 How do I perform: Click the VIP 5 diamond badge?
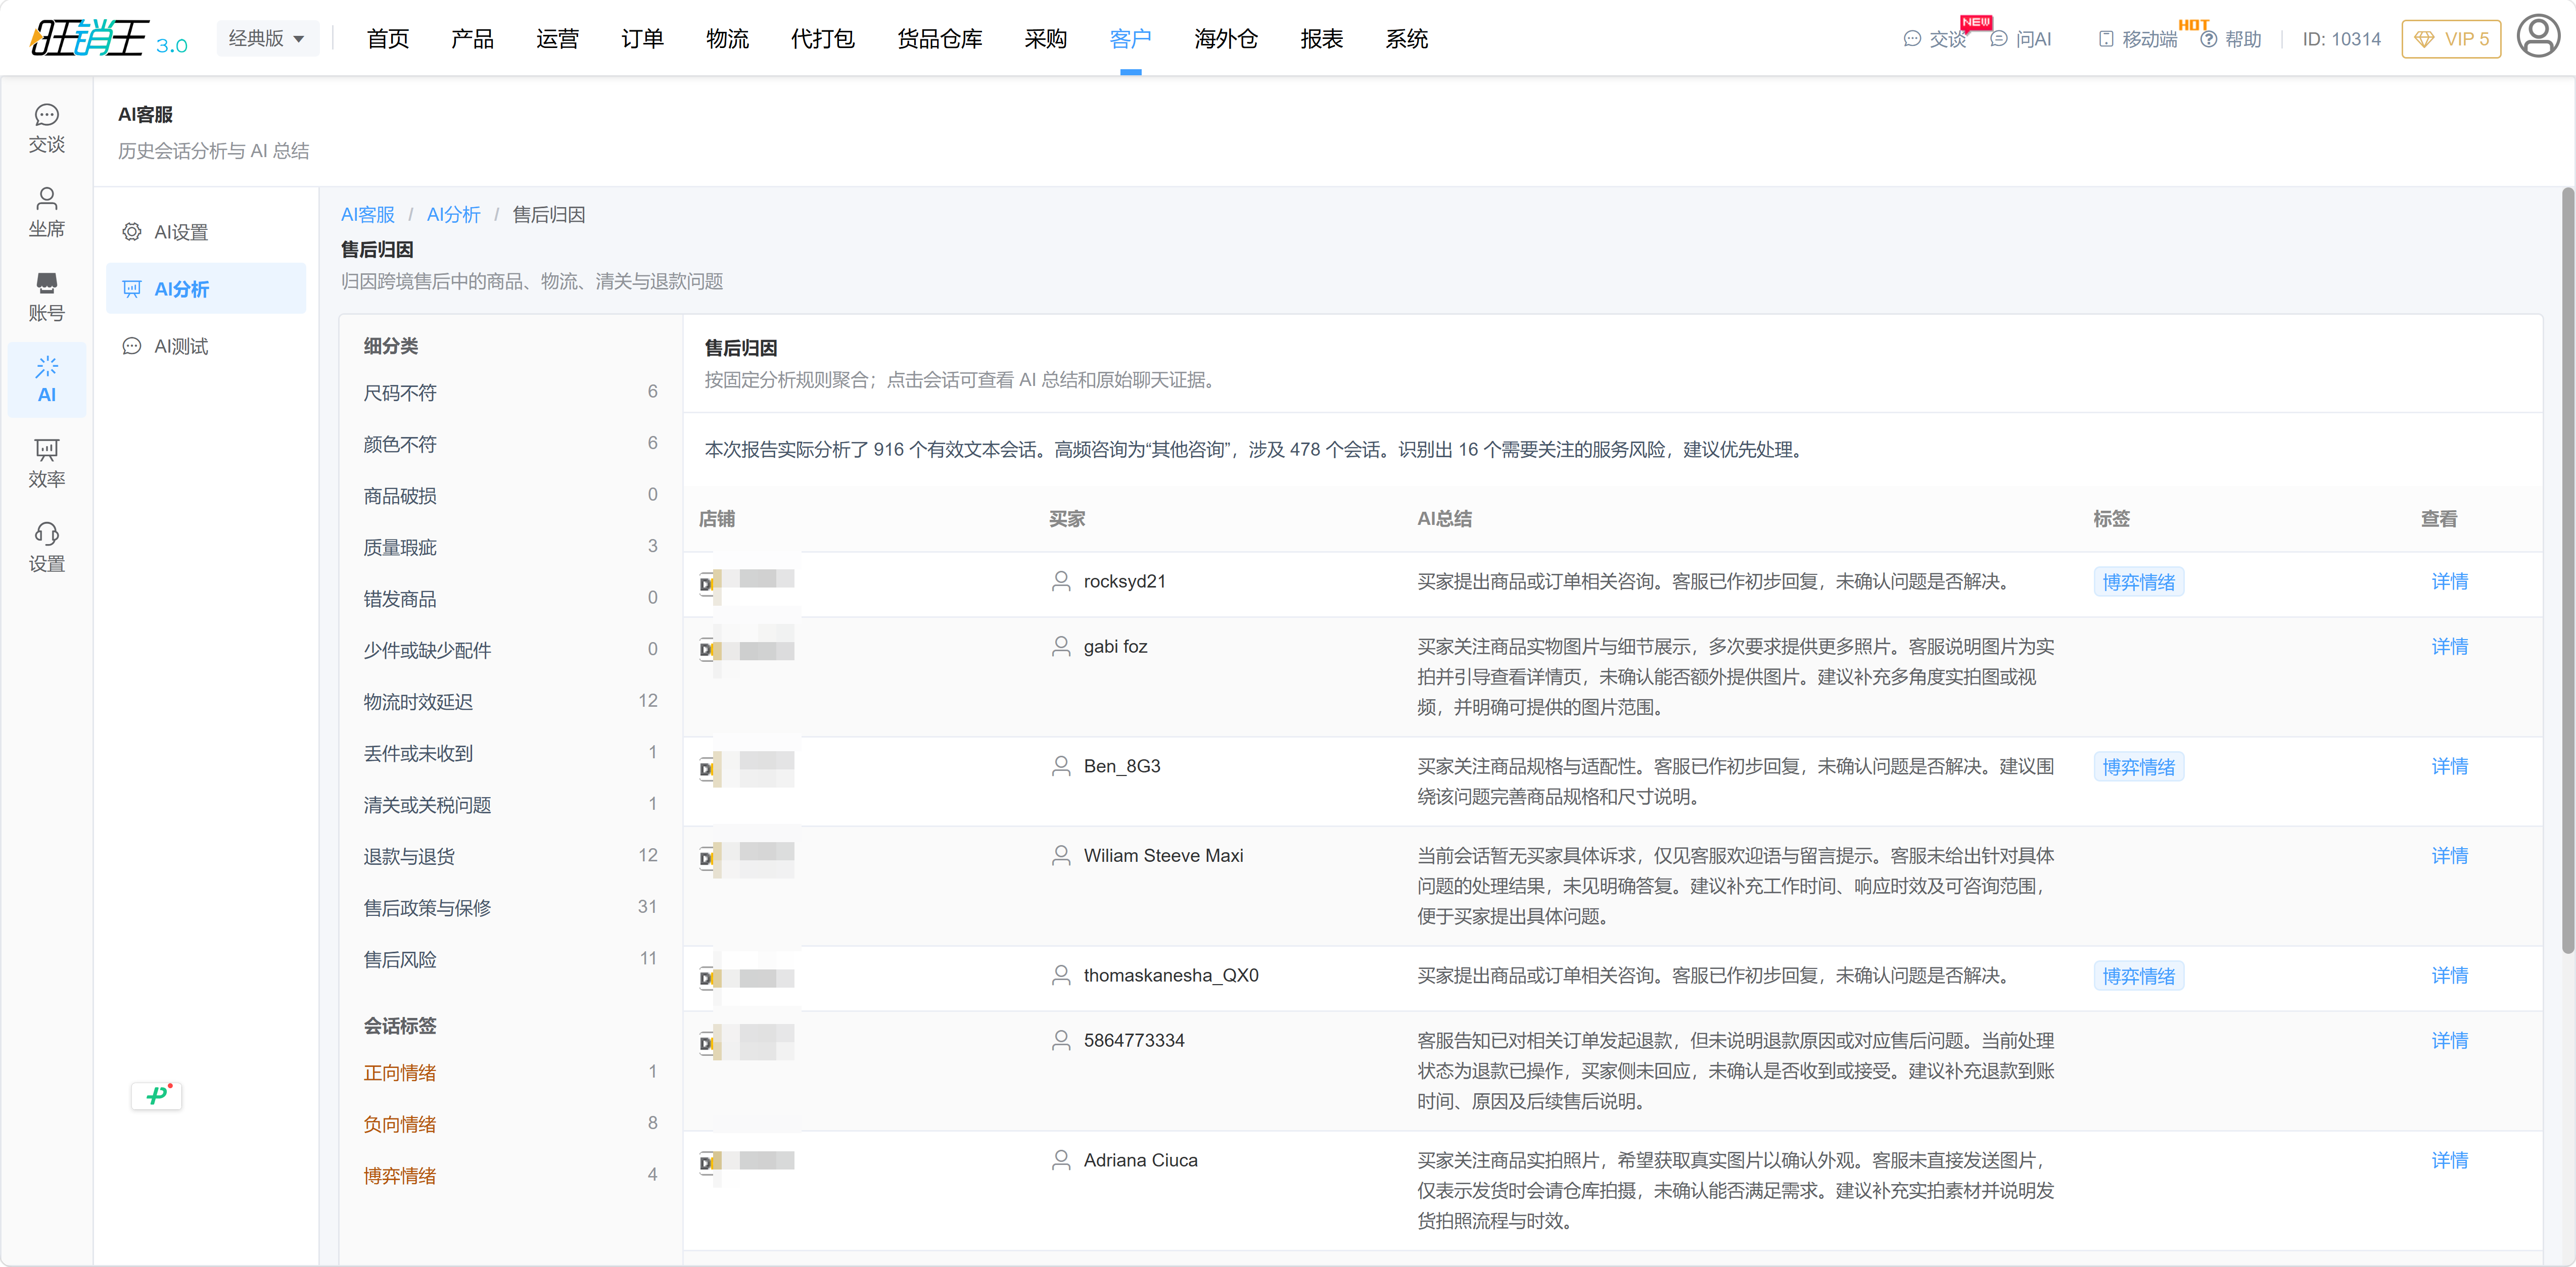click(x=2450, y=39)
